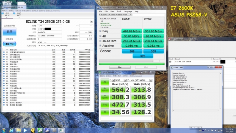
Task: Switch to the AS SSD Benchmark taskbar icon
Action: tap(54, 130)
